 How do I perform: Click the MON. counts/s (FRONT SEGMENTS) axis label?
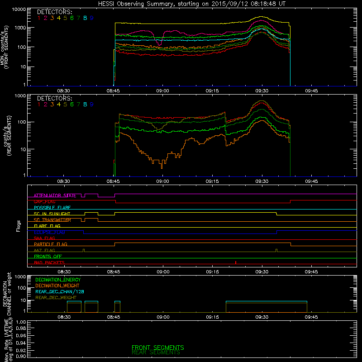coord(4,48)
